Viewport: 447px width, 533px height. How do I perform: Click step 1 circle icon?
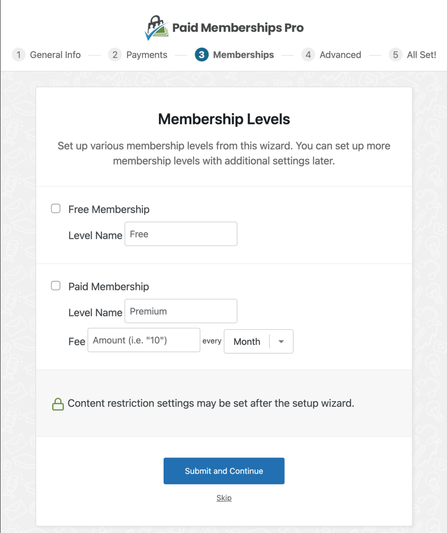tap(19, 55)
